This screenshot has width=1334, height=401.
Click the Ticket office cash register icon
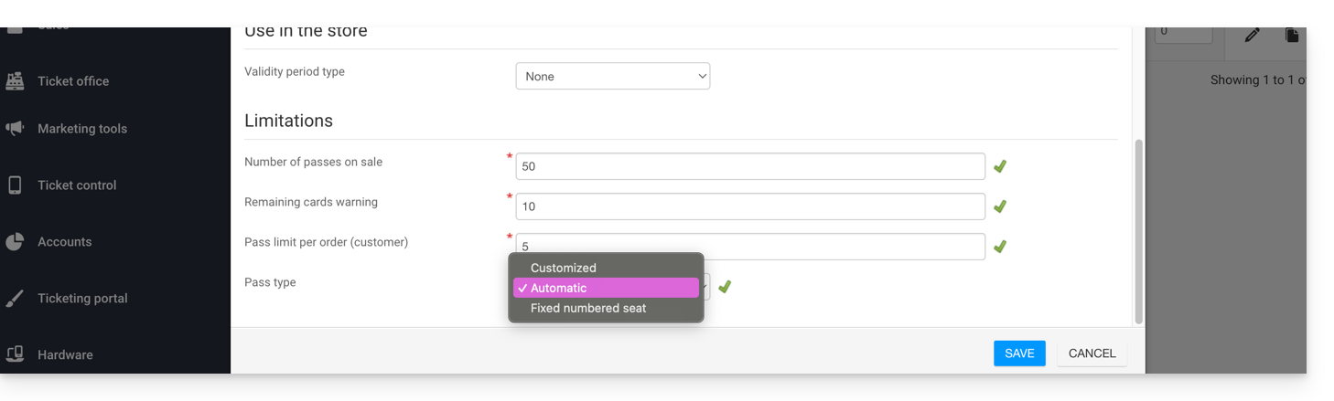point(15,81)
